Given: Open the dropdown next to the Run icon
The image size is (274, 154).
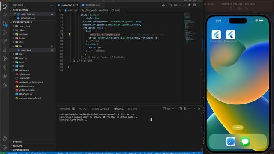Looking at the screenshot, I should [x=166, y=5].
